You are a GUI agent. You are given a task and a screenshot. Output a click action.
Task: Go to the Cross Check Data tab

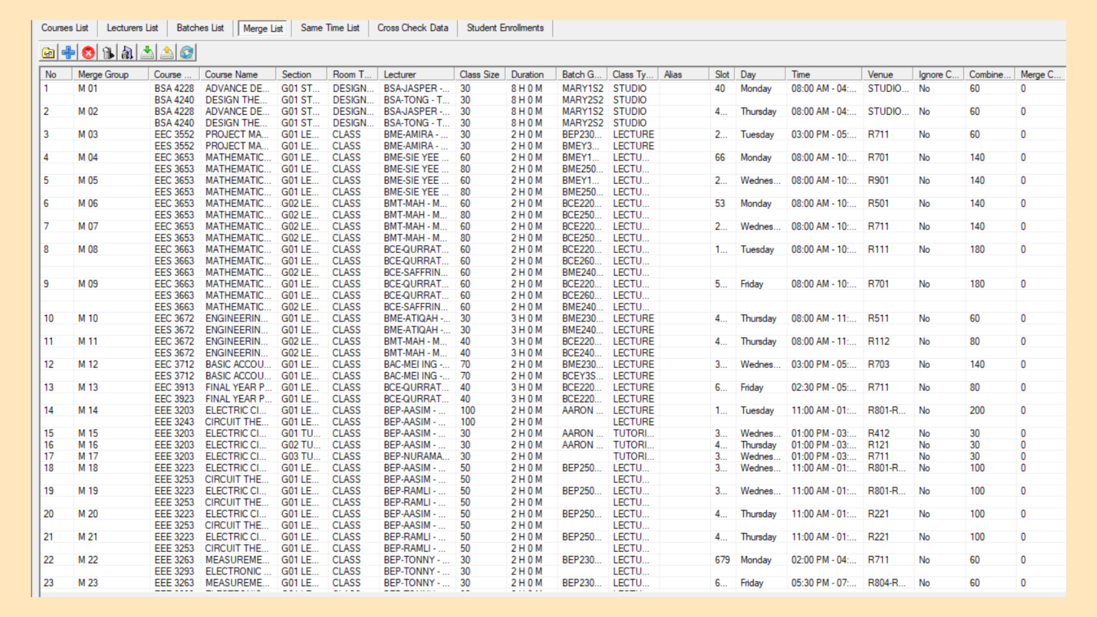pyautogui.click(x=413, y=28)
